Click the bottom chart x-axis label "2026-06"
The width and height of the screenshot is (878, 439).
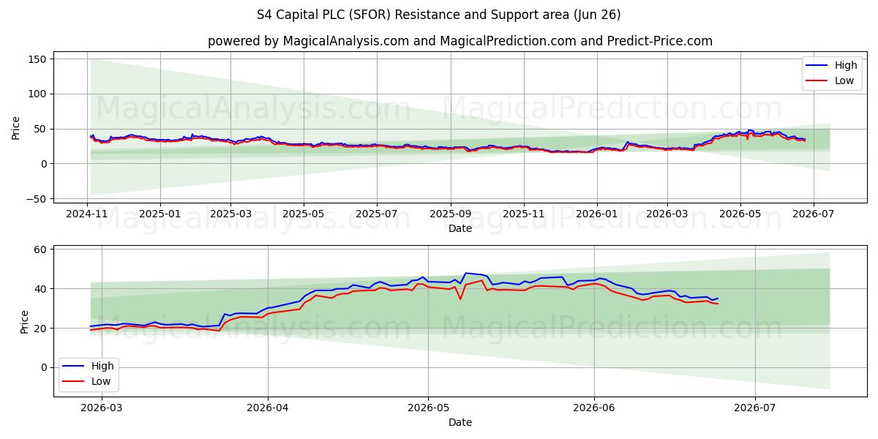tap(594, 408)
